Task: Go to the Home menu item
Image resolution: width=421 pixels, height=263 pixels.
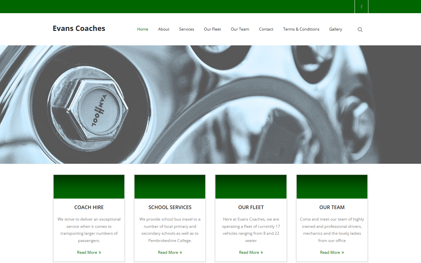Action: (143, 29)
